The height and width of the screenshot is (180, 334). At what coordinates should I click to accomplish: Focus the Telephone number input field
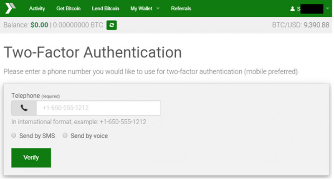pyautogui.click(x=98, y=108)
